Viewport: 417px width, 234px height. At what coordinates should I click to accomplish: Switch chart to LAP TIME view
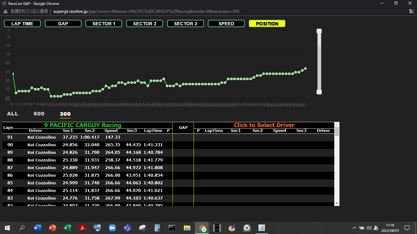22,23
